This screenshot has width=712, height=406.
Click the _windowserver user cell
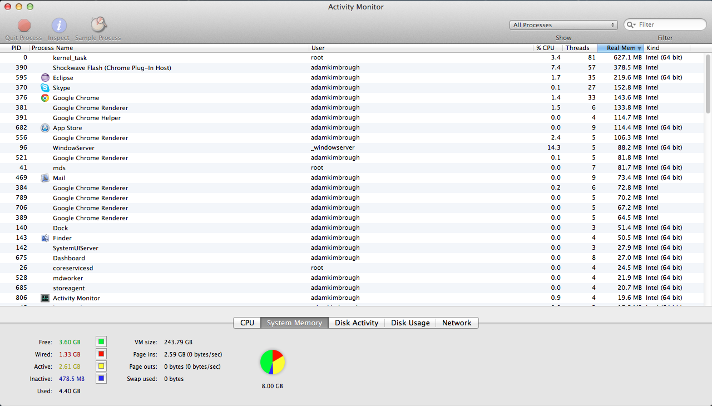pos(333,148)
